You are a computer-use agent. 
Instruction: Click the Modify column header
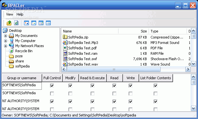pos(70,78)
